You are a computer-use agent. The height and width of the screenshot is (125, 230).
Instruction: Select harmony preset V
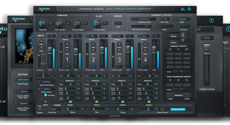pos(178,50)
